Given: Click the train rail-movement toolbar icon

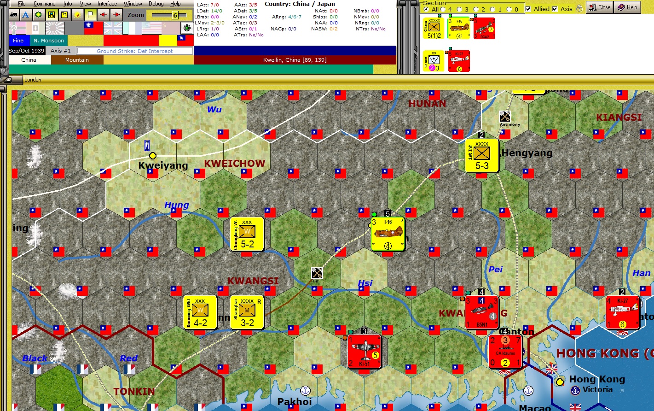Looking at the screenshot, I should (14, 15).
